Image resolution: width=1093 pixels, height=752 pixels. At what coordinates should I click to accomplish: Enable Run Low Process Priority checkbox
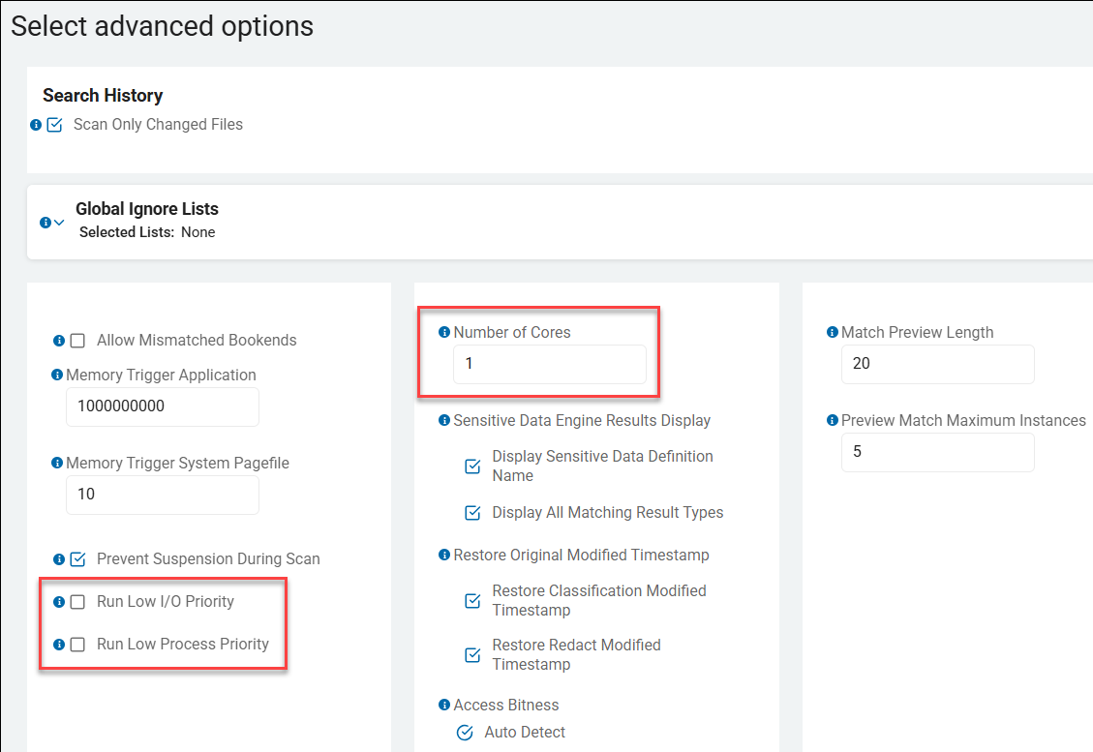point(78,645)
